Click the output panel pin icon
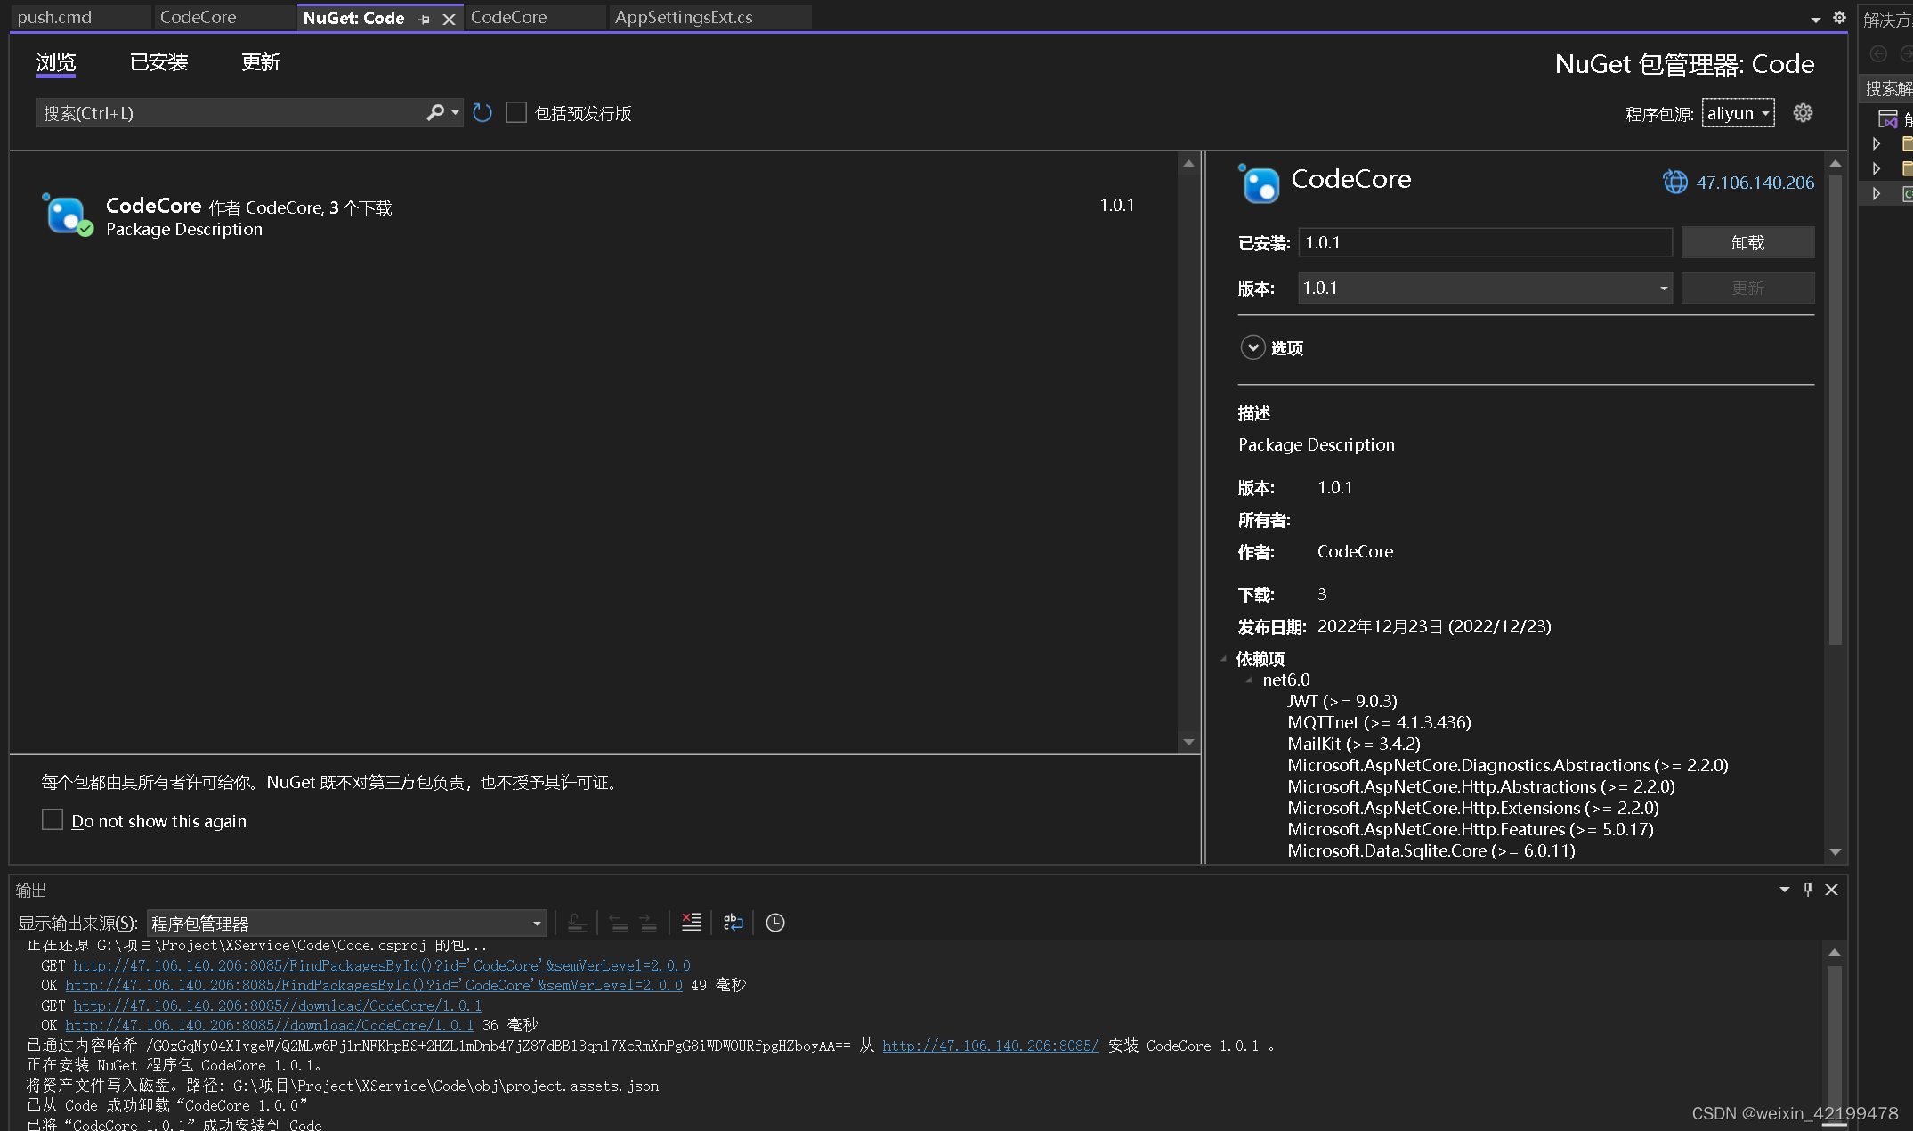The width and height of the screenshot is (1913, 1131). coord(1808,889)
